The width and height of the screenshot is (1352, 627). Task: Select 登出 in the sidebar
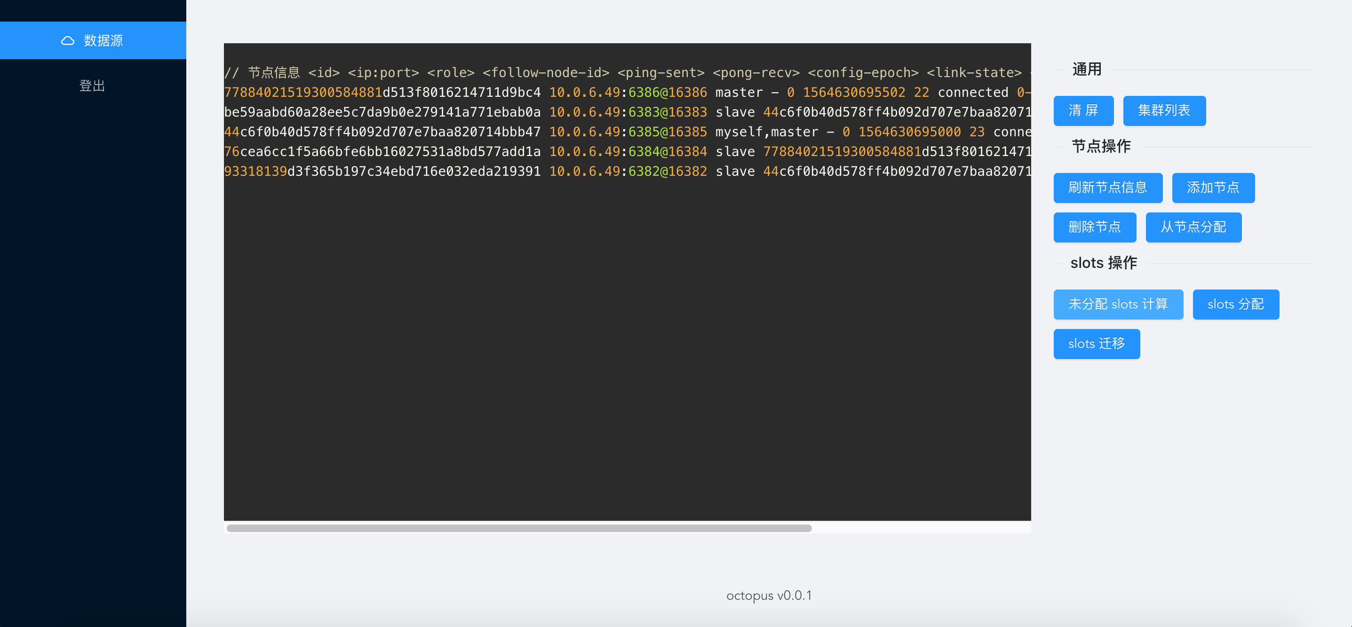click(x=92, y=86)
